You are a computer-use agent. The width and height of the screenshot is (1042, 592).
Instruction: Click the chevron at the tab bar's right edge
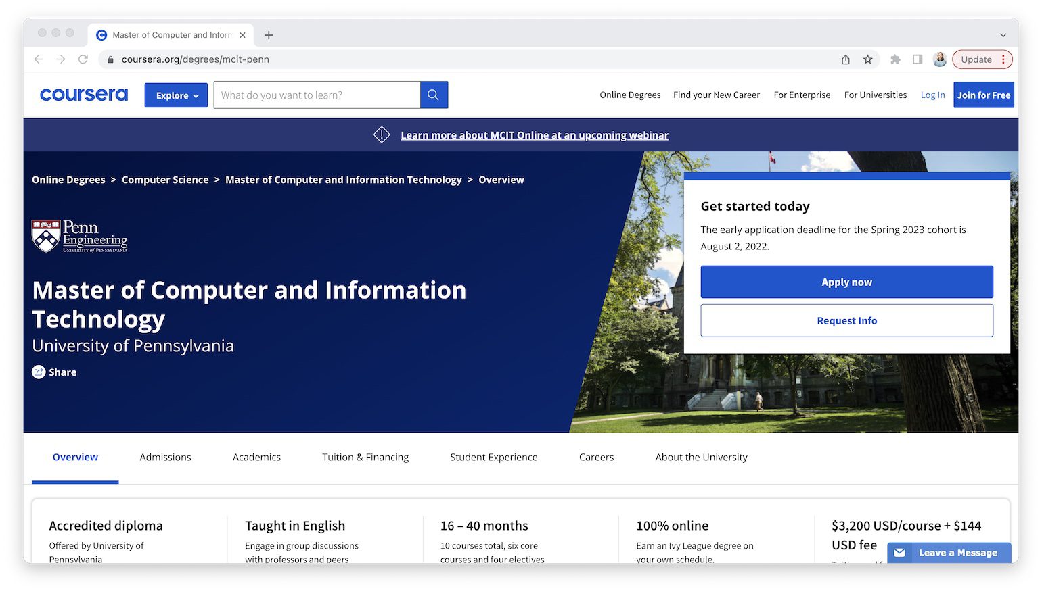tap(1003, 34)
